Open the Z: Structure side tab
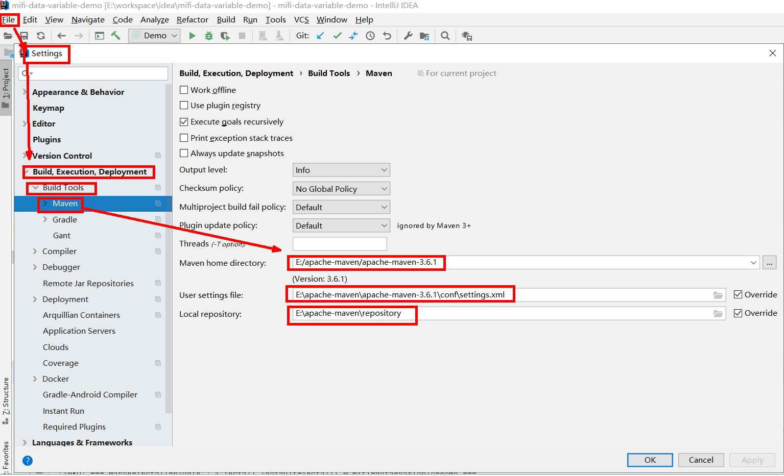 click(x=6, y=400)
